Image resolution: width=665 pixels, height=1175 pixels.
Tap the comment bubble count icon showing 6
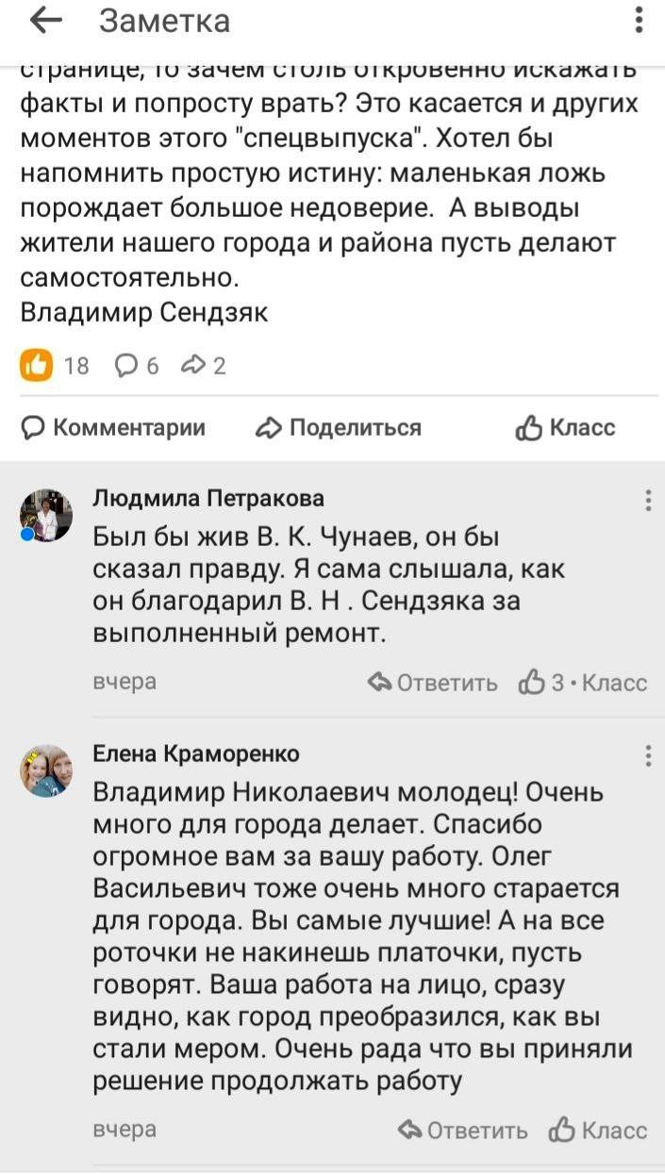136,365
